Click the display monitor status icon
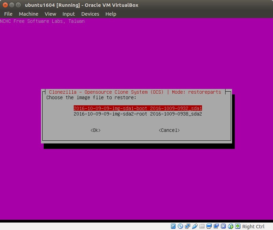Screen dimensions: 273x230 209,226
